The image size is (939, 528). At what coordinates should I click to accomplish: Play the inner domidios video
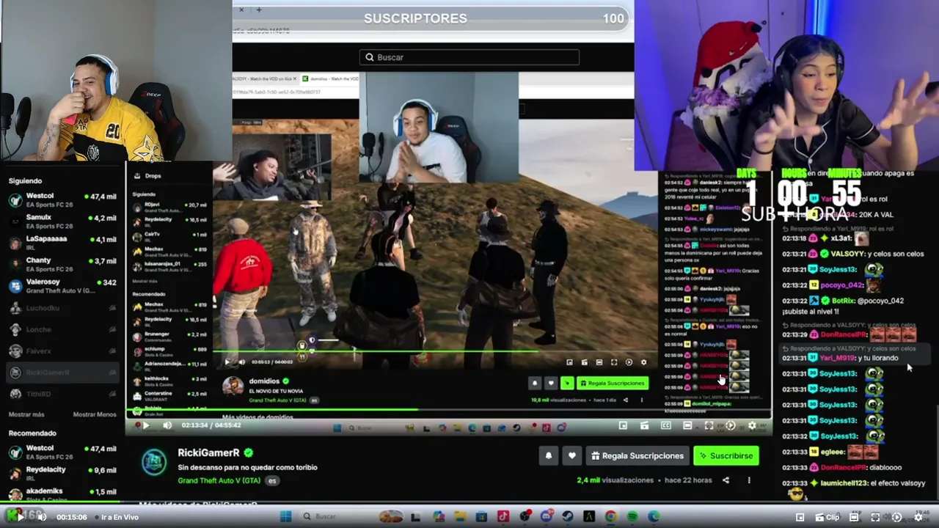[227, 362]
